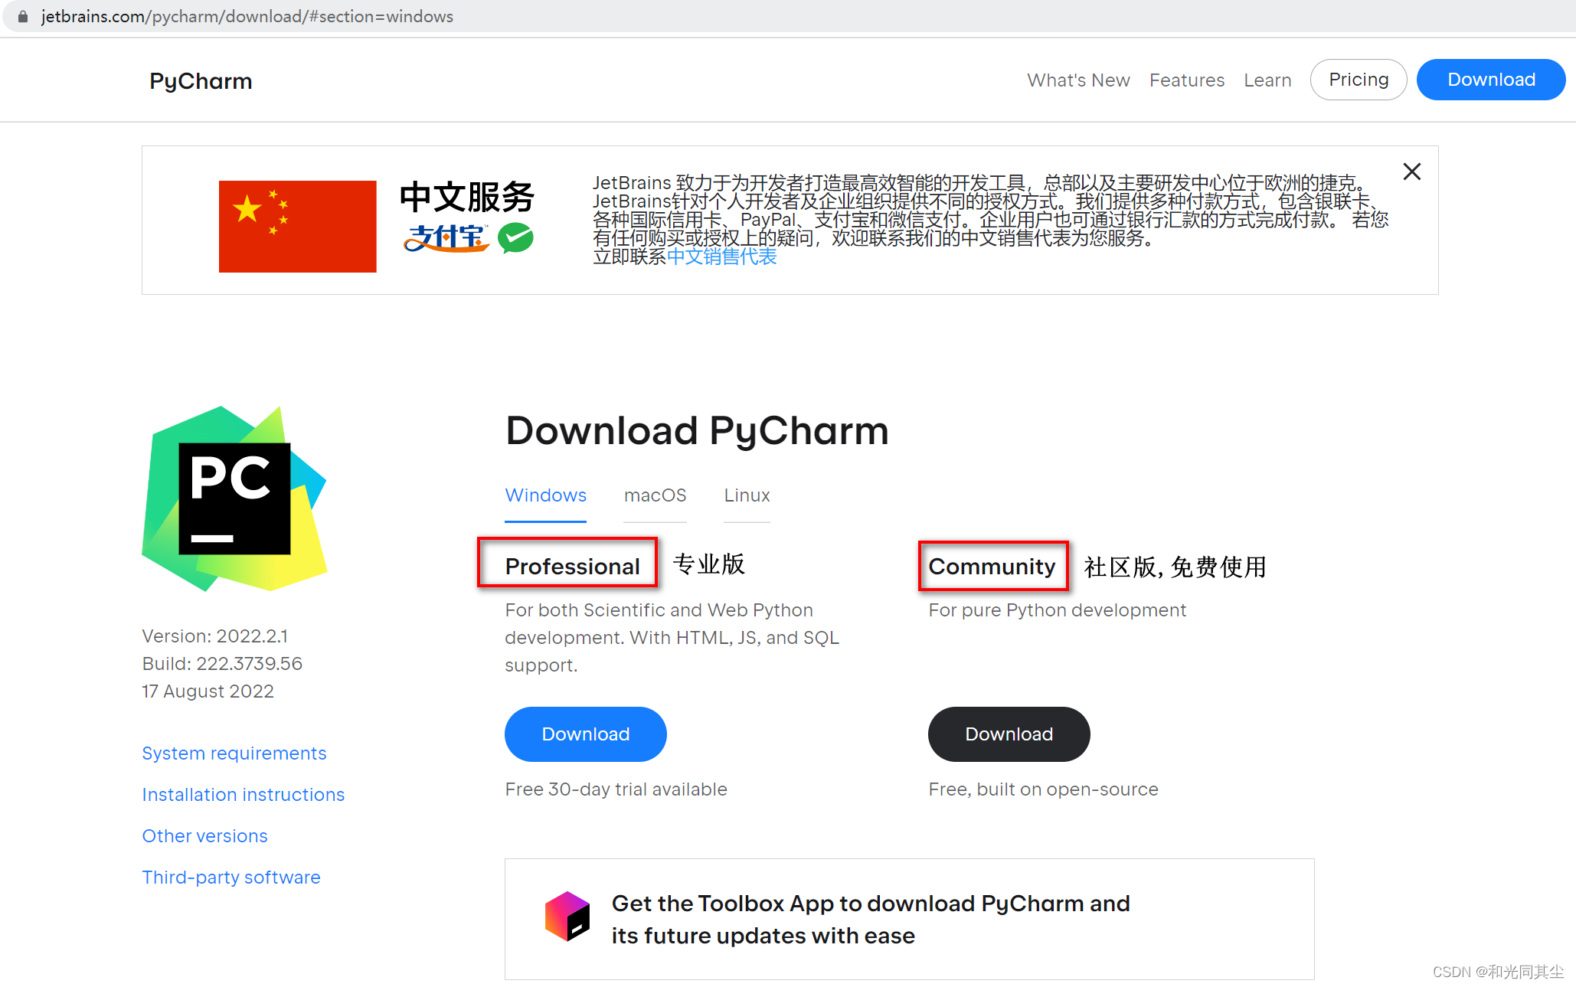Viewport: 1576px width, 987px height.
Task: Switch to the macOS tab
Action: pyautogui.click(x=655, y=495)
